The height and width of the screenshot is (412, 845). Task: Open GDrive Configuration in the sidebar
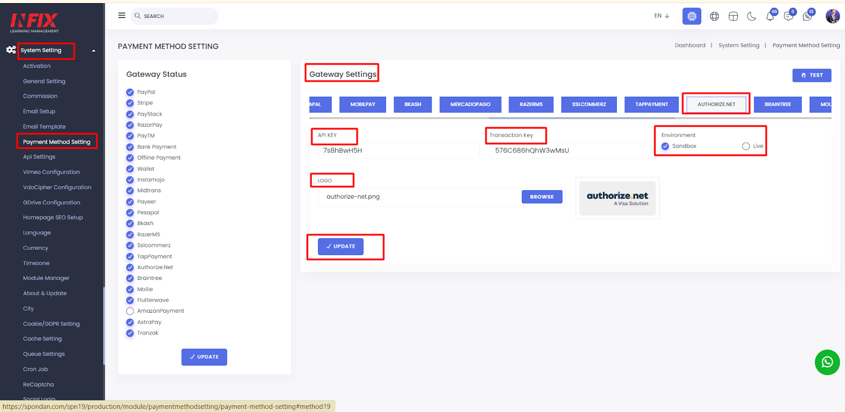(52, 203)
